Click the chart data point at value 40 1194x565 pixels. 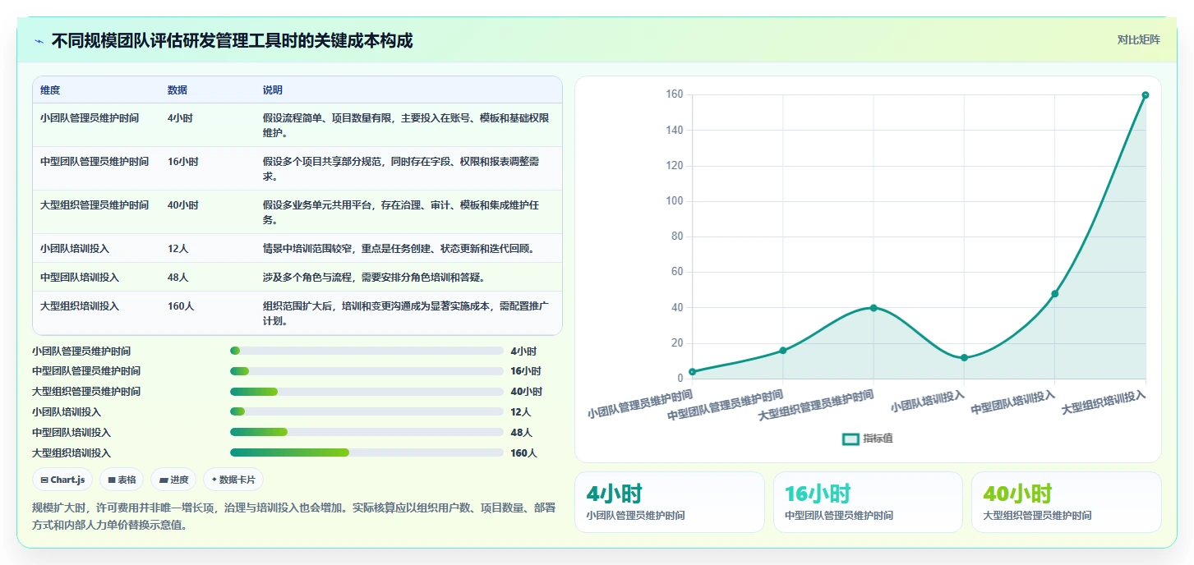[874, 308]
